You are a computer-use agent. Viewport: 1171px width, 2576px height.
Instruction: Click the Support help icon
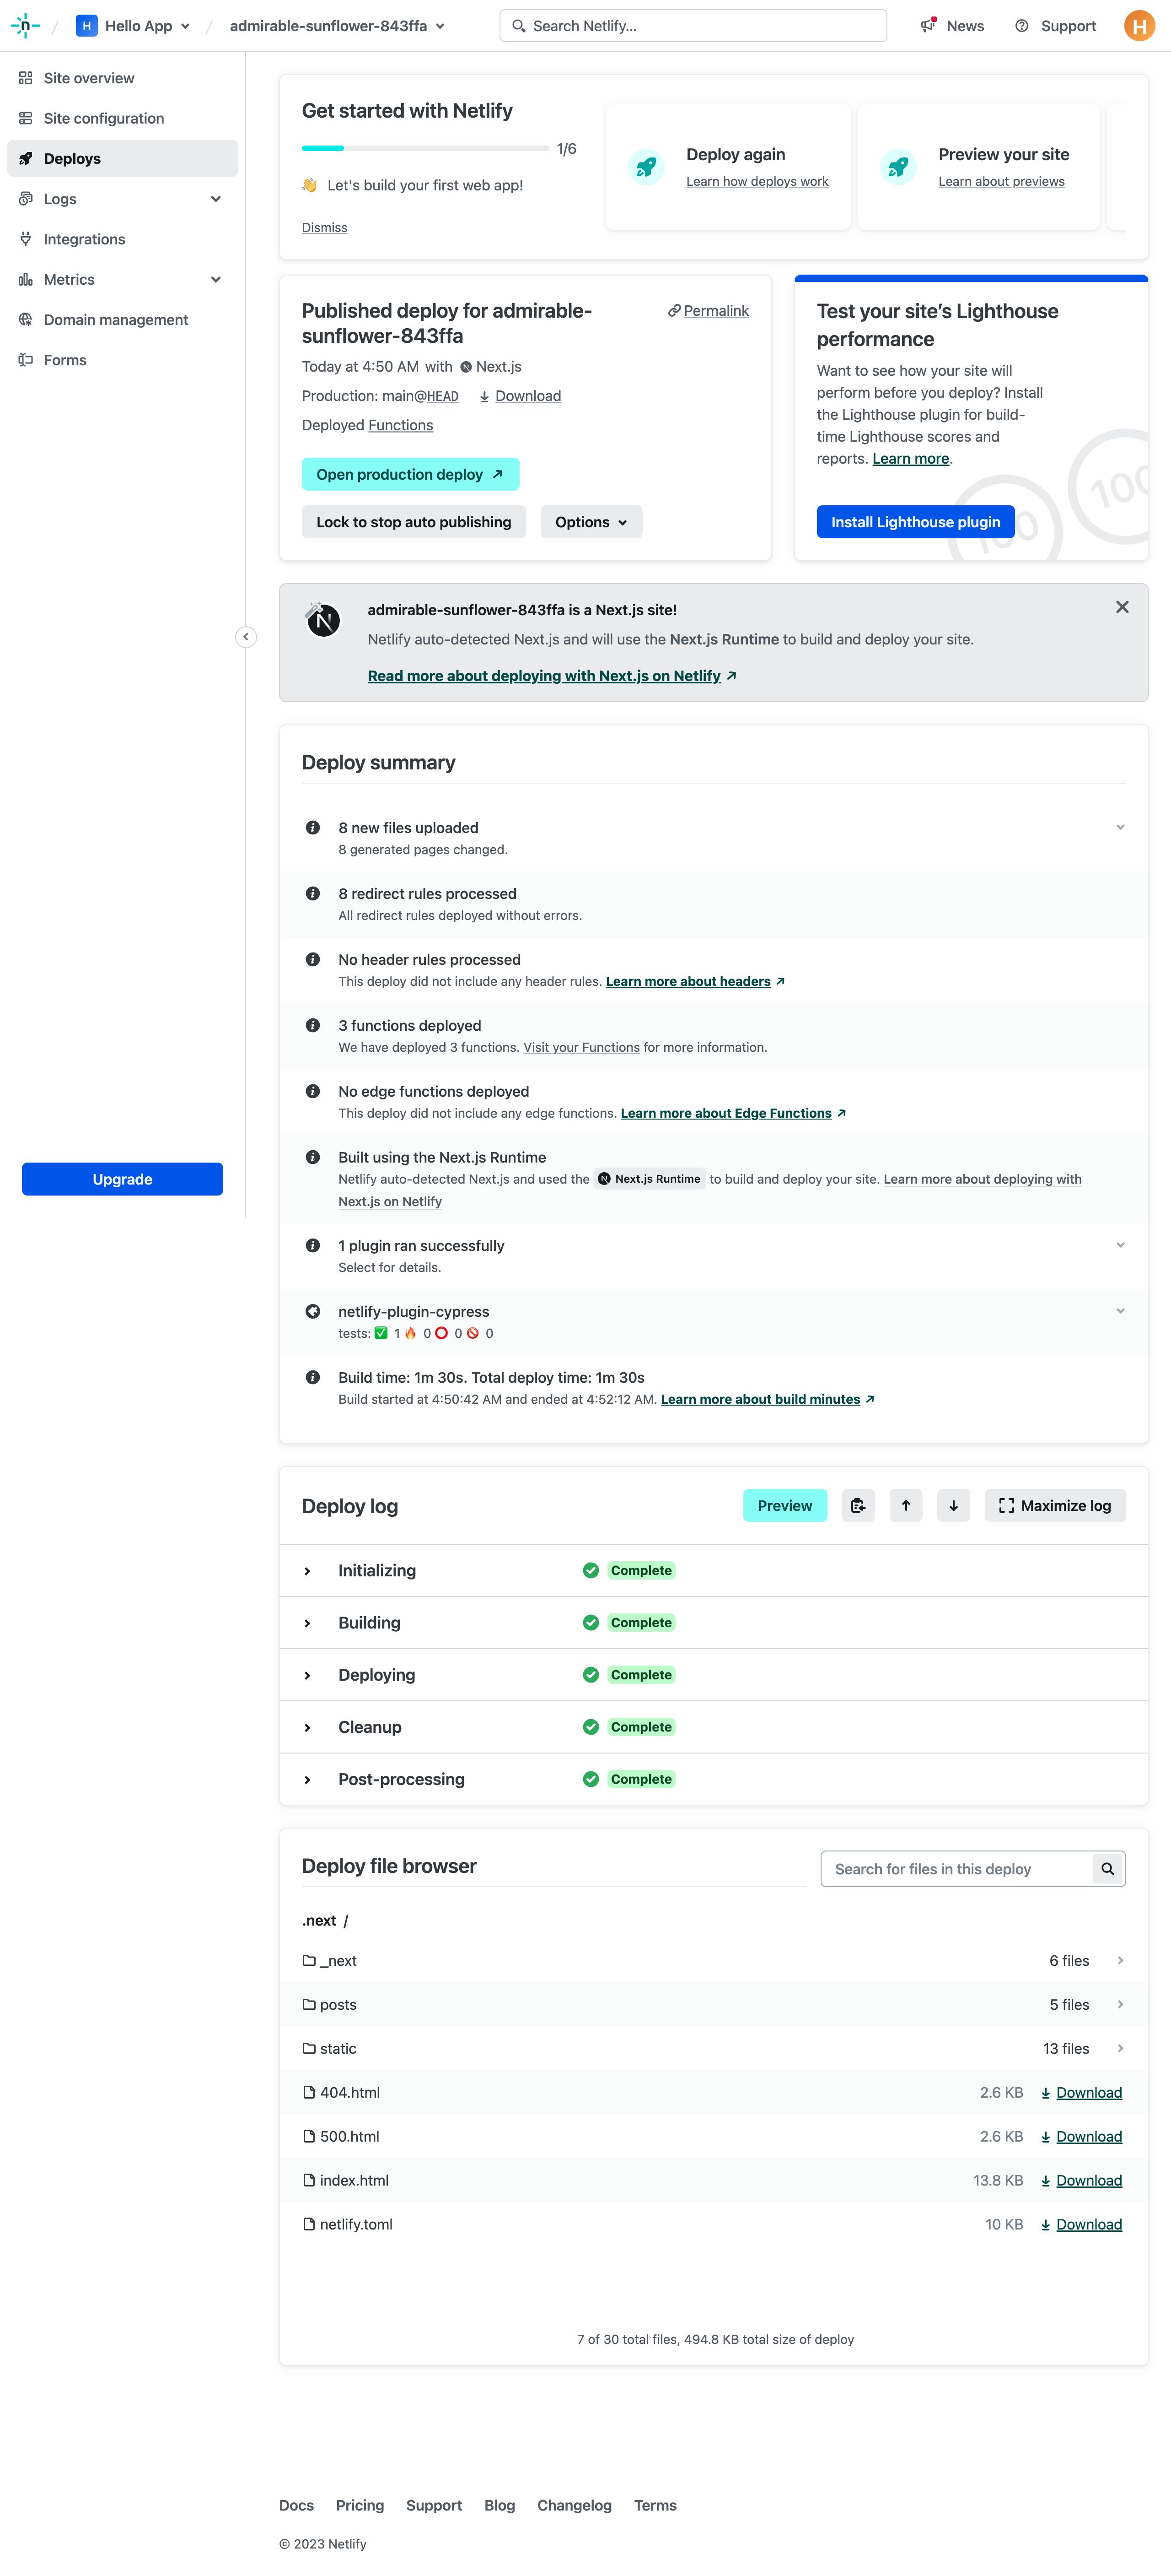pos(1021,26)
